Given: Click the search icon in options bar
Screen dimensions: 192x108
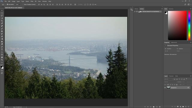Looking at the screenshot, I should pos(185,4).
